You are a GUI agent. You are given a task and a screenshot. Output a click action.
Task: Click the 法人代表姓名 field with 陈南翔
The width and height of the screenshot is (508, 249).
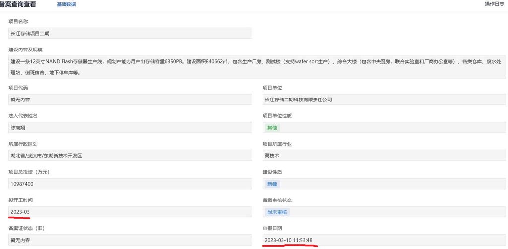click(130, 127)
